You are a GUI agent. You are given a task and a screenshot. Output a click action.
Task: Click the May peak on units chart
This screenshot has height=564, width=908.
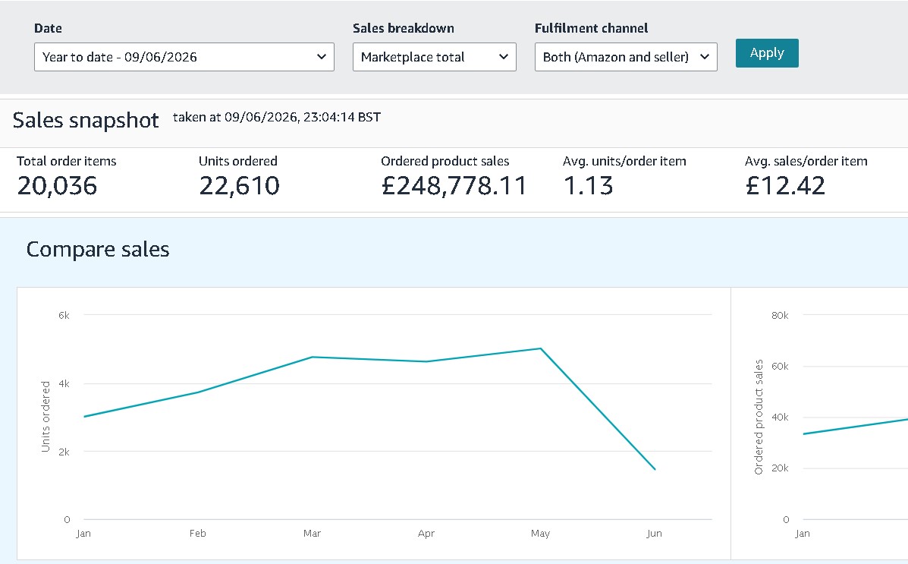pos(540,348)
